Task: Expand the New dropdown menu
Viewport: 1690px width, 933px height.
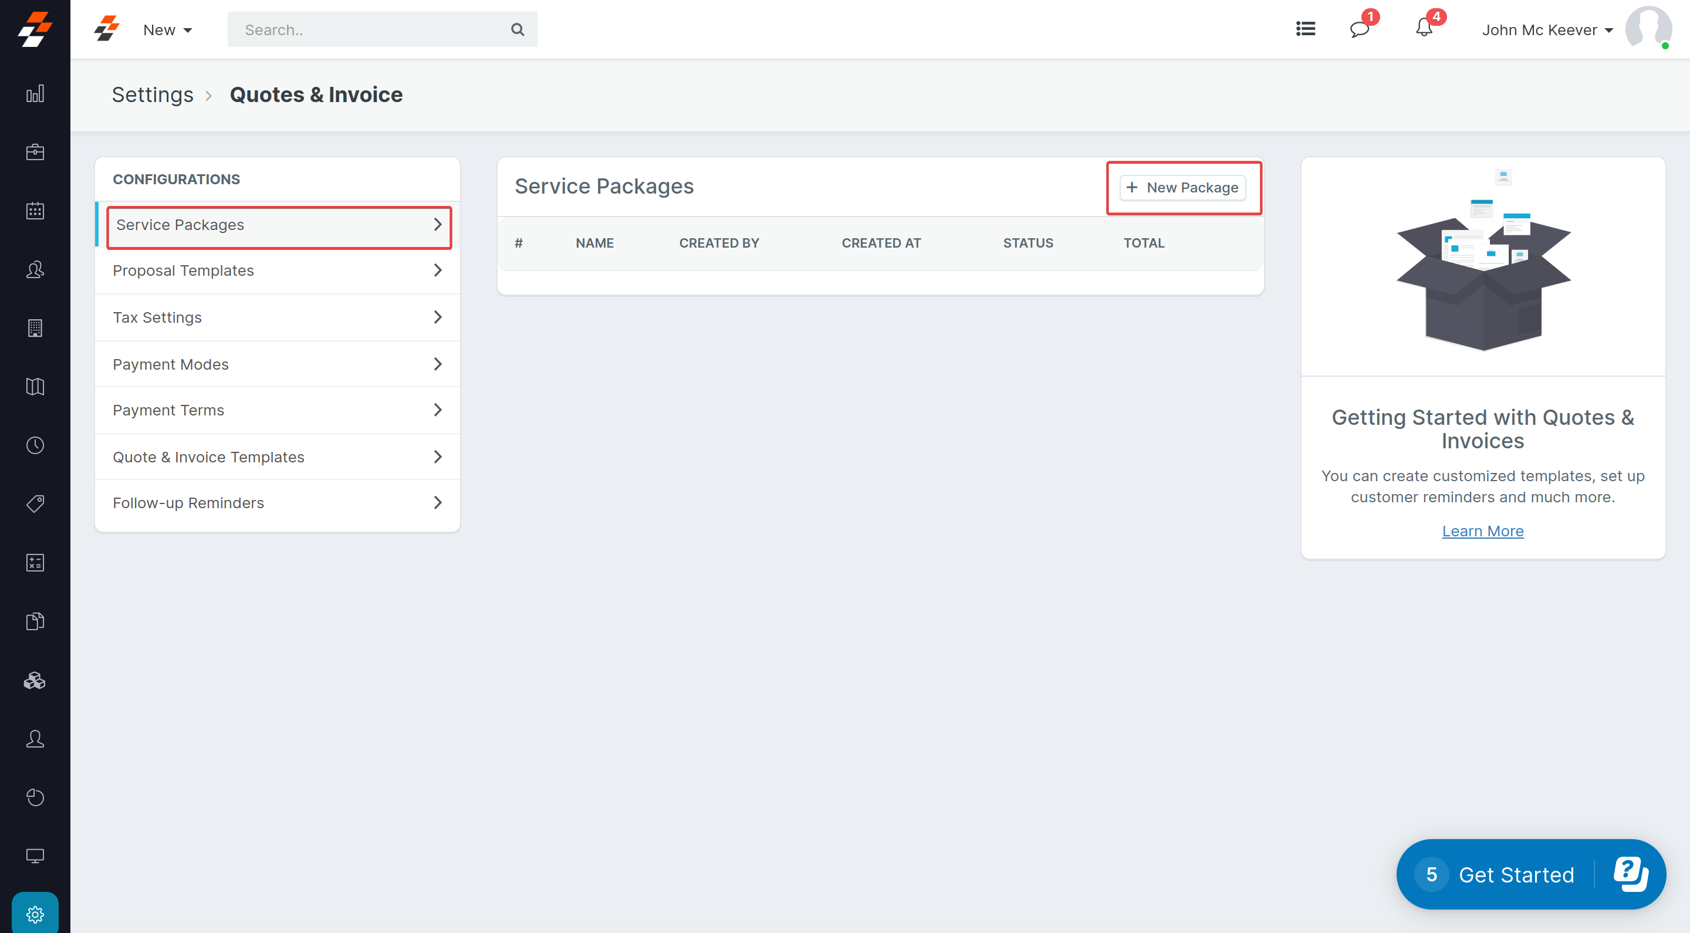Action: coord(167,30)
